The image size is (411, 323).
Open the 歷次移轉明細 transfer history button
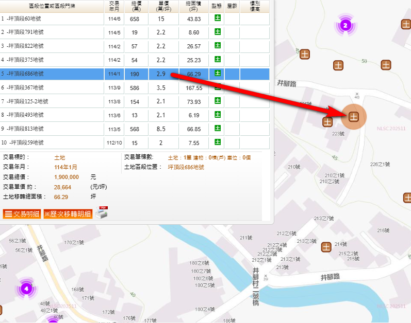68,214
